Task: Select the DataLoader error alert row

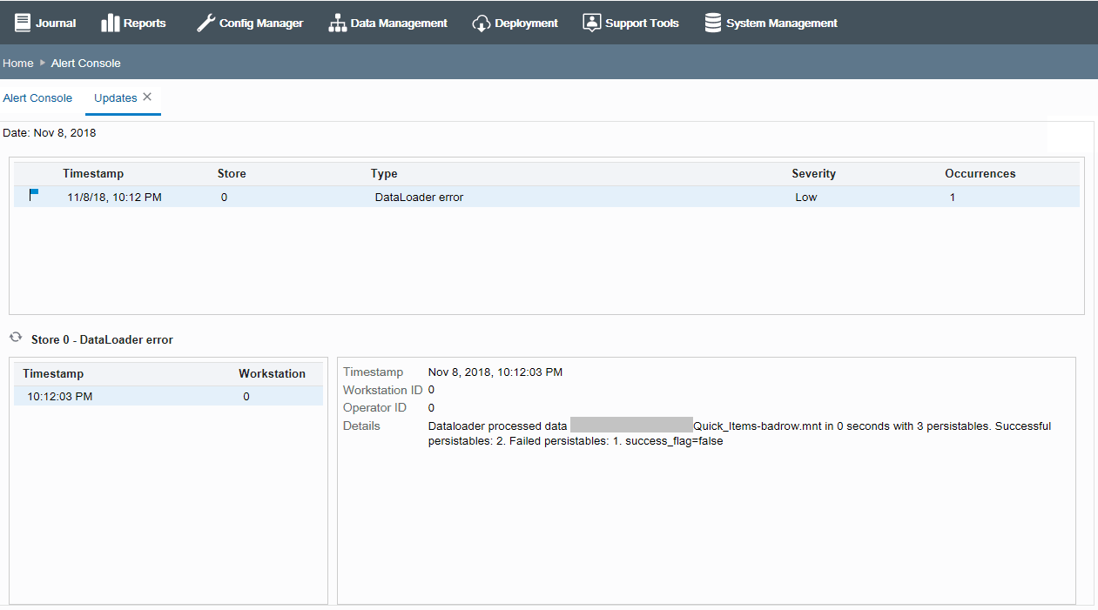Action: 547,197
